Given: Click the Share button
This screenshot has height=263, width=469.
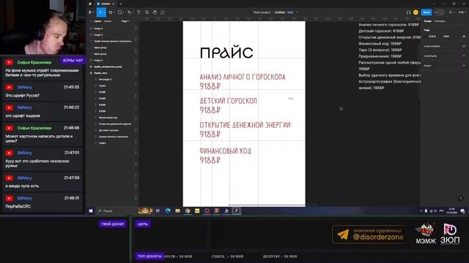Looking at the screenshot, I should (x=426, y=12).
